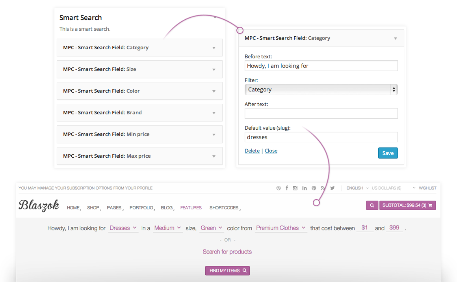Open the Facebook social link icon

287,188
